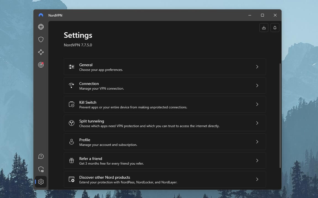Click text 'Manage your account and subscription.'
Viewport: 318px width, 198px height.
coord(108,145)
